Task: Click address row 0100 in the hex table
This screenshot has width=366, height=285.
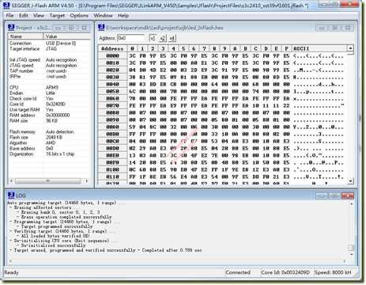Action: [x=112, y=169]
